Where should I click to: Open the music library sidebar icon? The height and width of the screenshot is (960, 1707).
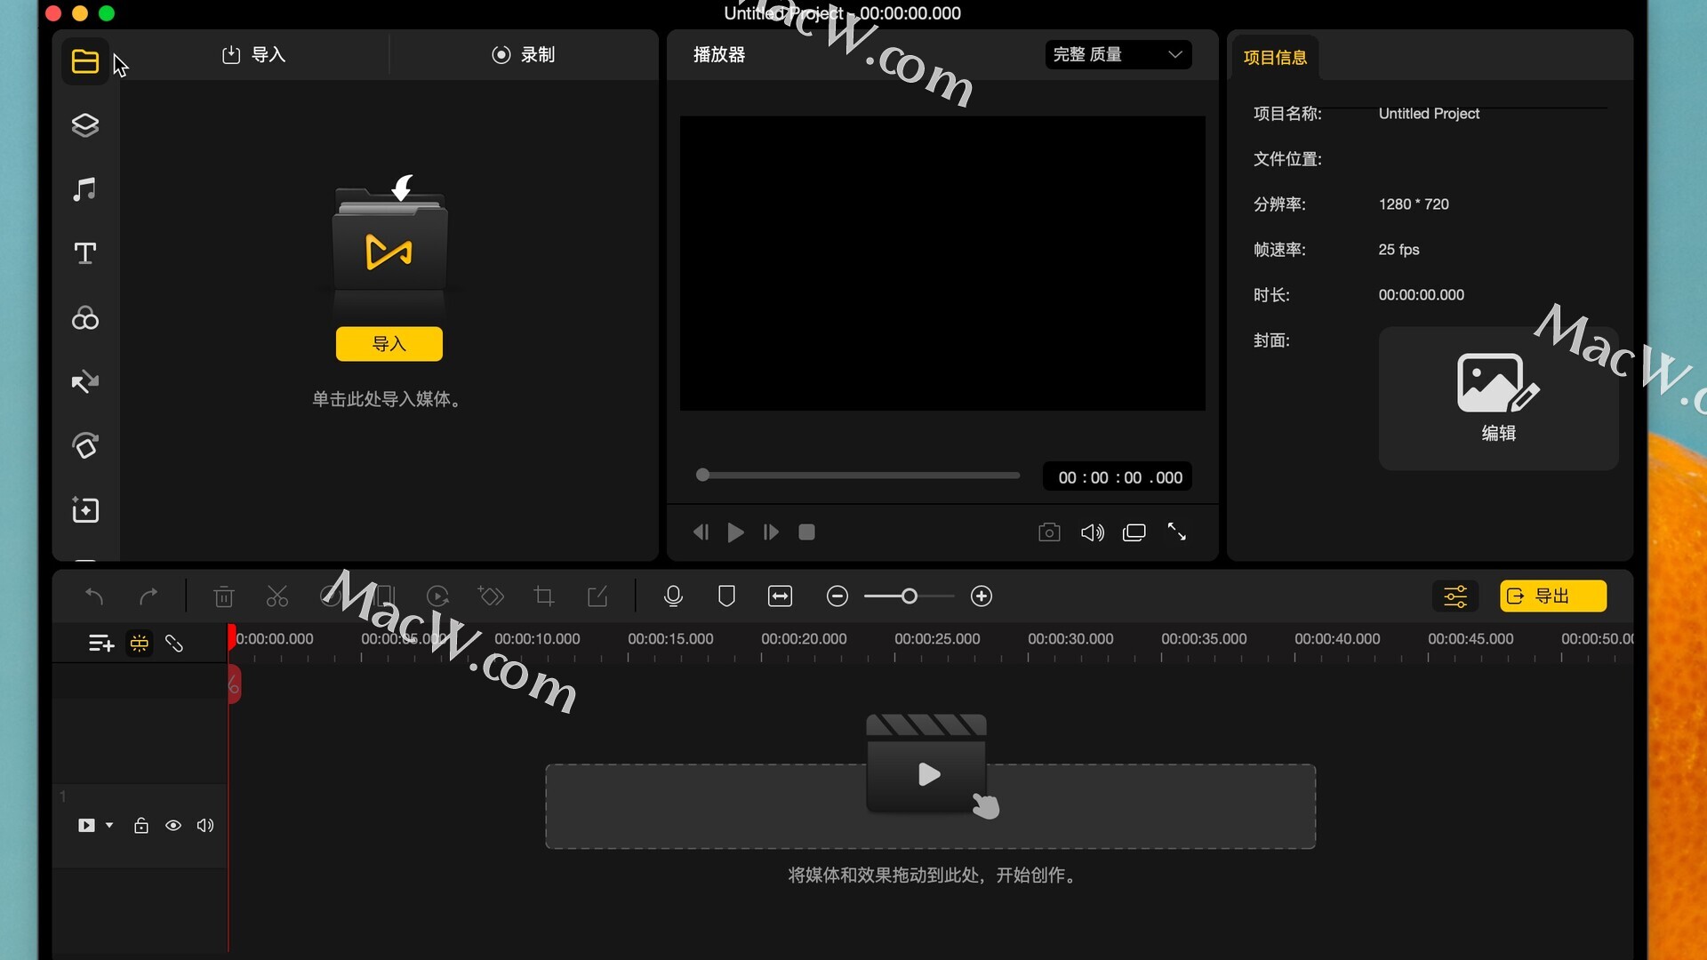pos(85,189)
